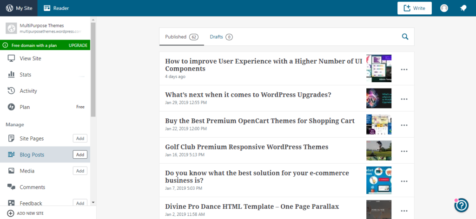
Task: Click thumbnail of OpenCart Themes post
Action: coord(379,124)
